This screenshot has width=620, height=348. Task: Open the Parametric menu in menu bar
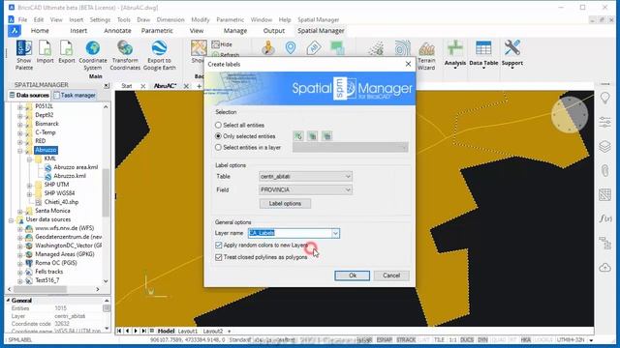click(x=231, y=19)
